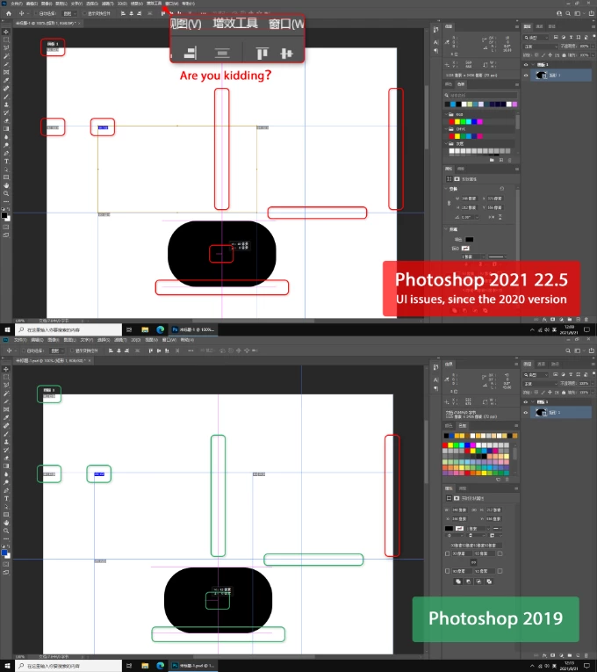Select Rectangular Marquee tool in Photoshop 2021 window
Screen dimensions: 597x672
coord(6,40)
